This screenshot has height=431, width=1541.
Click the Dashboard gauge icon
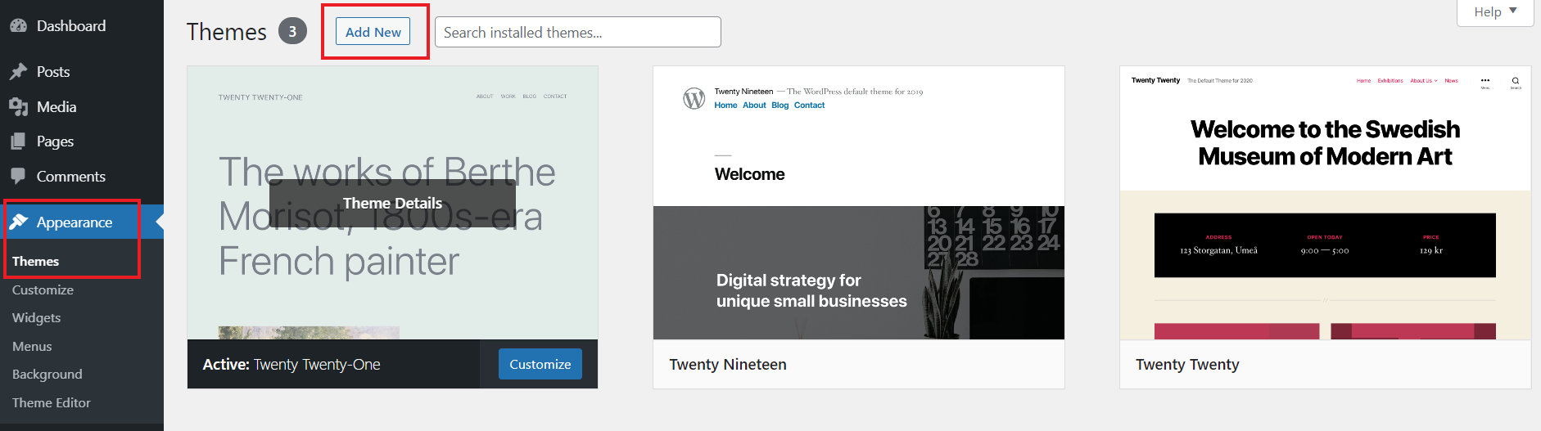18,25
